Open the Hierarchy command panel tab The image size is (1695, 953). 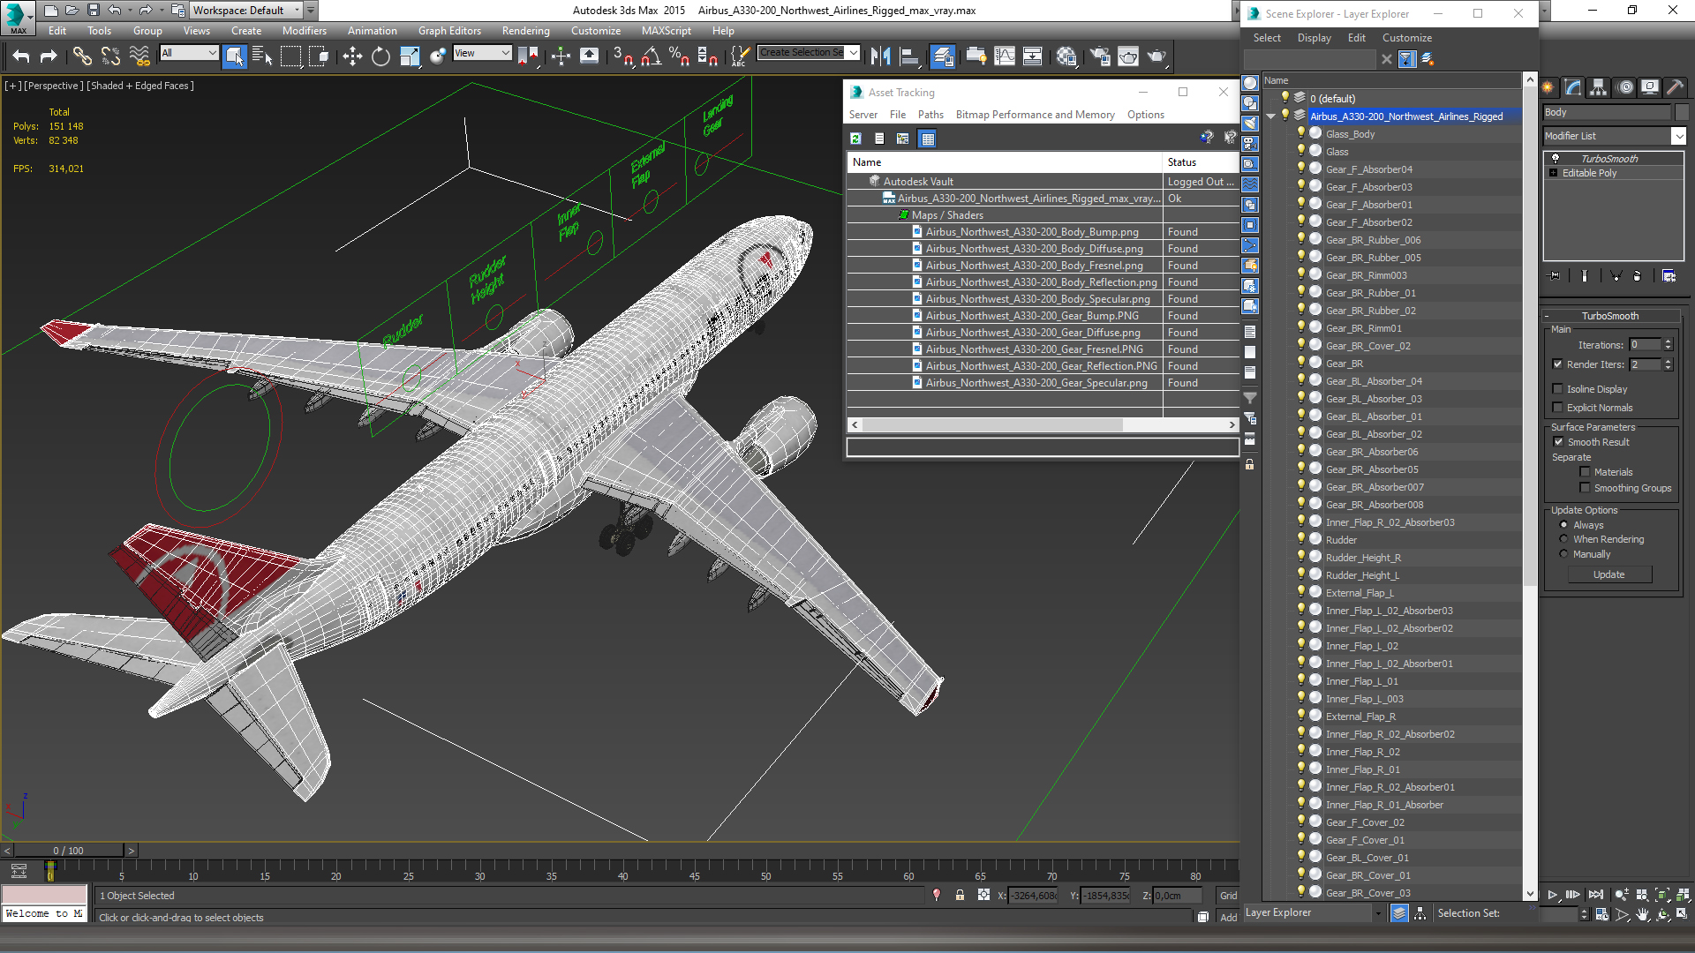coord(1598,87)
